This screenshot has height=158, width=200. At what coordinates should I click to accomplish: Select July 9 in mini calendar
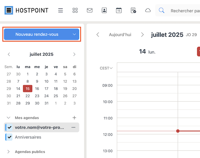[37, 81]
